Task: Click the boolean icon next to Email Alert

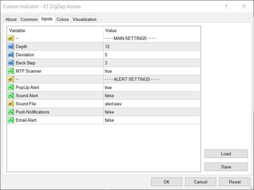Action: point(11,120)
